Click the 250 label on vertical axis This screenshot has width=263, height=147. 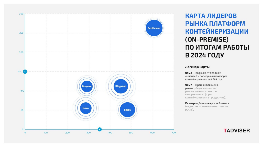click(x=21, y=33)
